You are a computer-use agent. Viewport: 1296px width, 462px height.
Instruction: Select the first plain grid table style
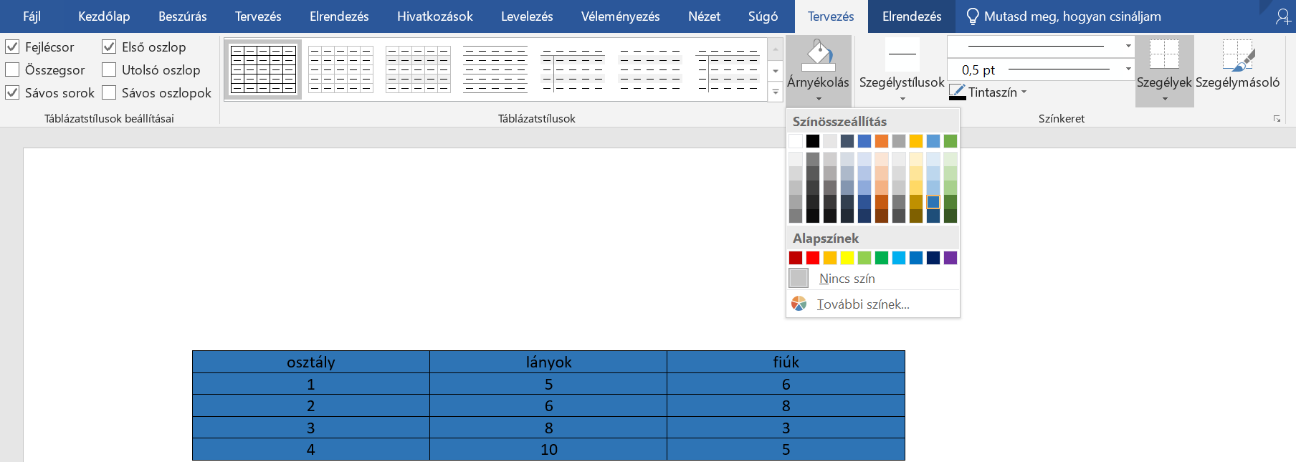coord(263,69)
